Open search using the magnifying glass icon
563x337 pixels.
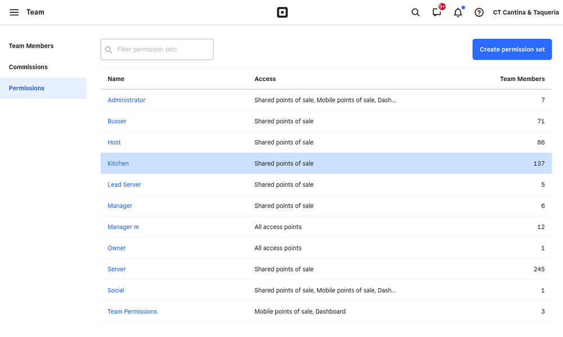[415, 12]
